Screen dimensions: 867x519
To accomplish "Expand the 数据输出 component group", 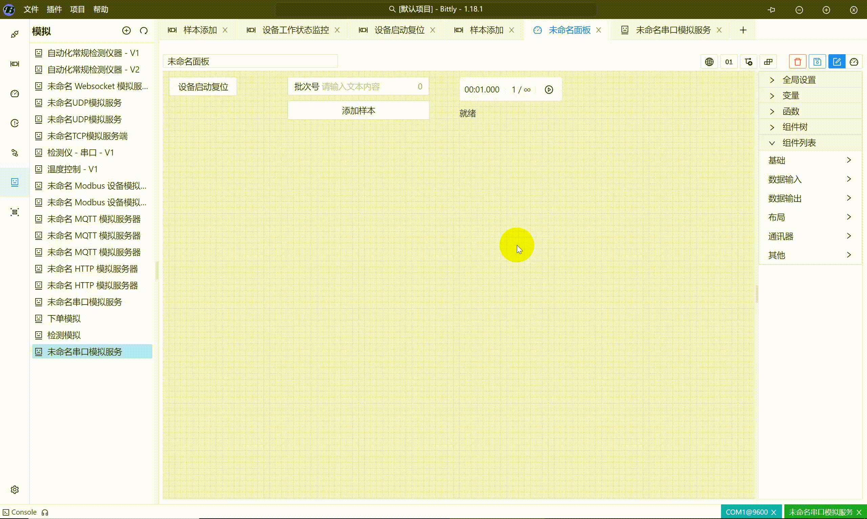I will (x=810, y=198).
